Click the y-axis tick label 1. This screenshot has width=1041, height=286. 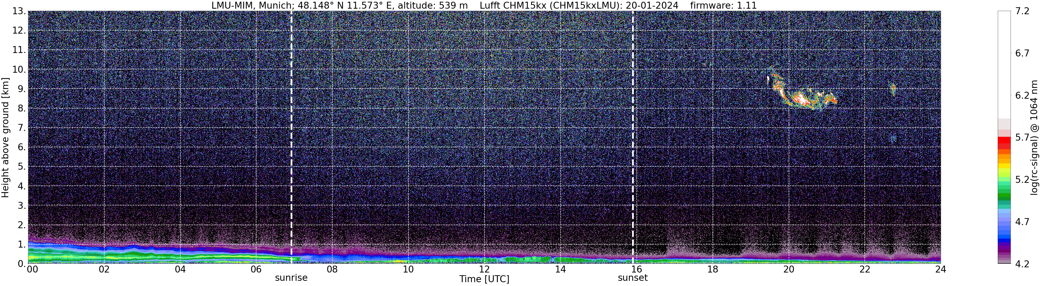pos(22,244)
